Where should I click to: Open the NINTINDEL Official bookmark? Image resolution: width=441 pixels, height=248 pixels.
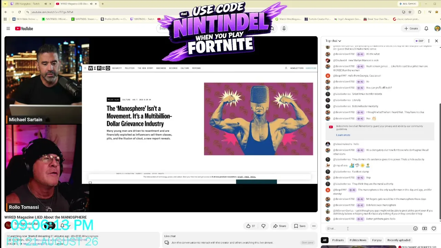point(55,19)
